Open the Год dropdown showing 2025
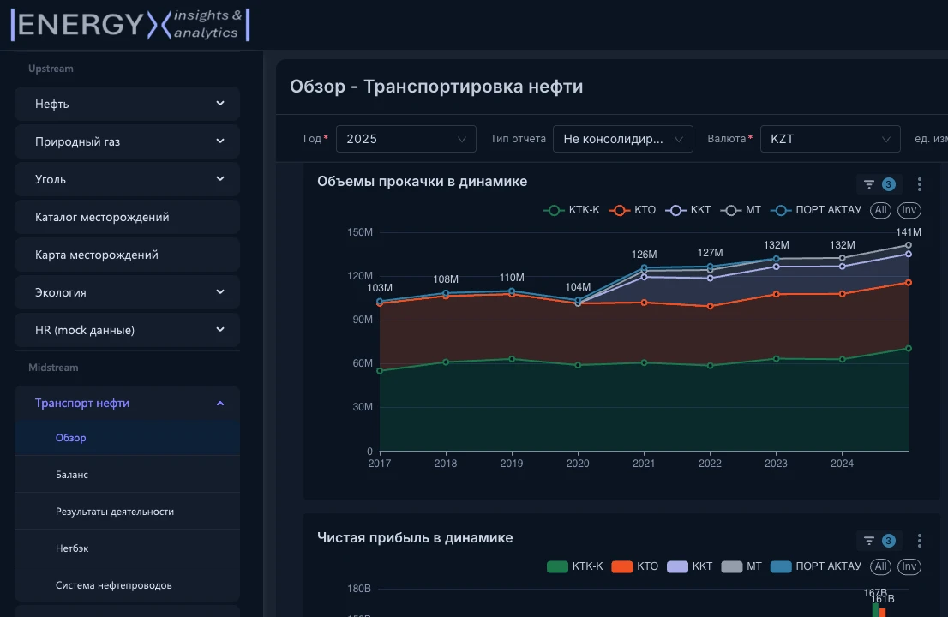Screen dimensions: 948x617 point(405,139)
